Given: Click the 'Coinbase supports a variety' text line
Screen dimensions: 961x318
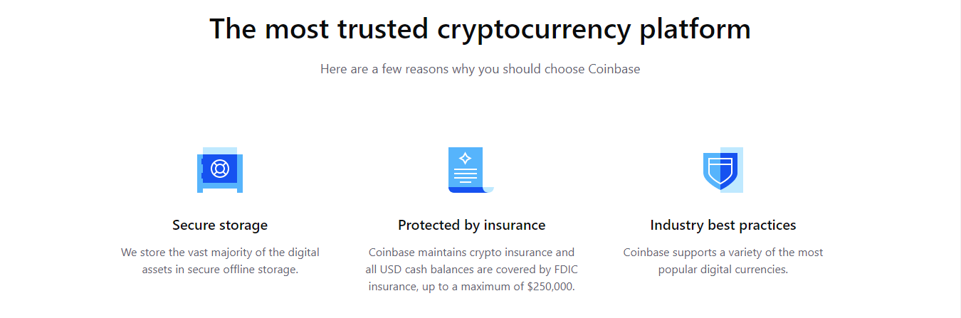Looking at the screenshot, I should [x=723, y=253].
